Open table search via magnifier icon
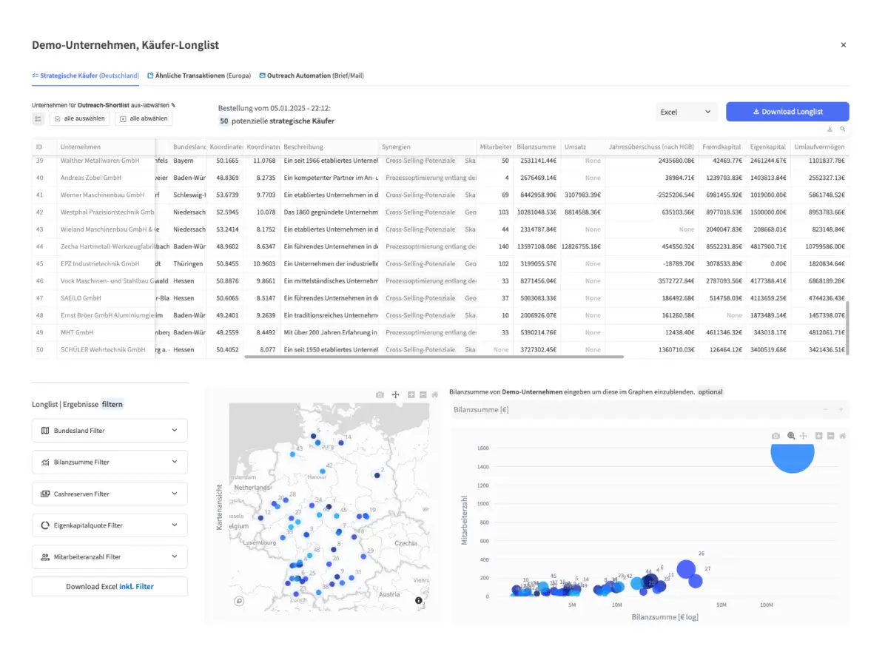 842,129
